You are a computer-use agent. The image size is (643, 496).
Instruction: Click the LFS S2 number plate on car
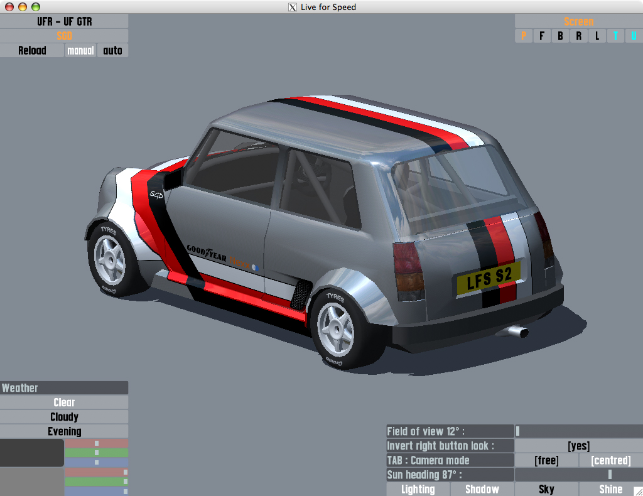pos(489,278)
